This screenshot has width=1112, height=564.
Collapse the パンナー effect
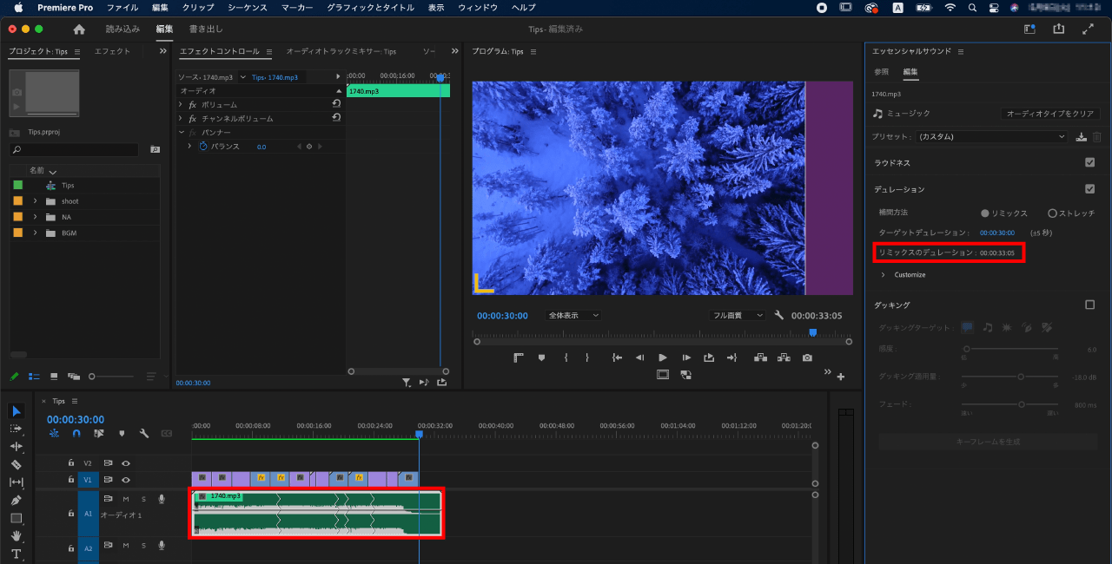(181, 132)
